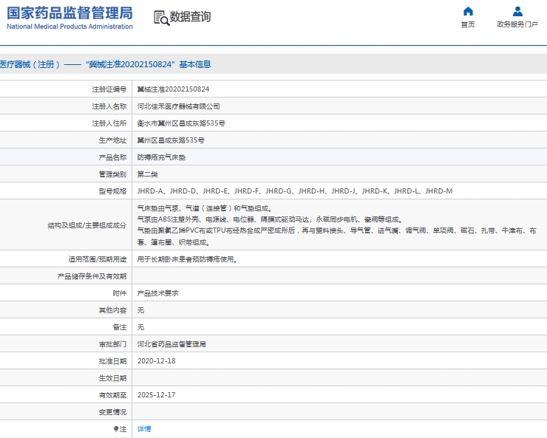Click the 适用范围/预期用途 label

(98, 259)
